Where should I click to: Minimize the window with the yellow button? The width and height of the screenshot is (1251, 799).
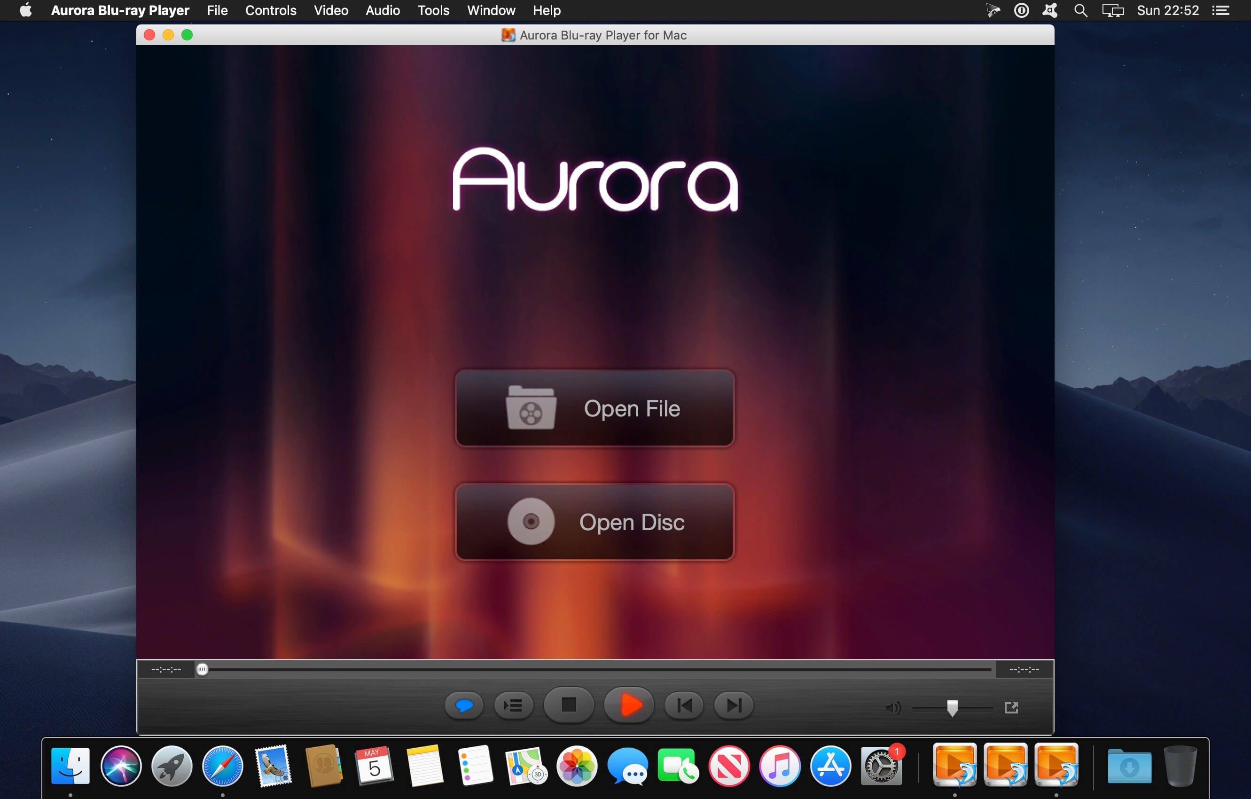coord(168,35)
